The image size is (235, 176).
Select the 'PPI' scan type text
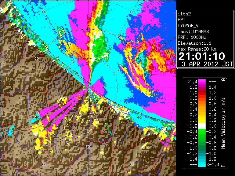[181, 20]
